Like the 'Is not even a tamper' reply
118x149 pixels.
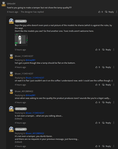click(96, 123)
